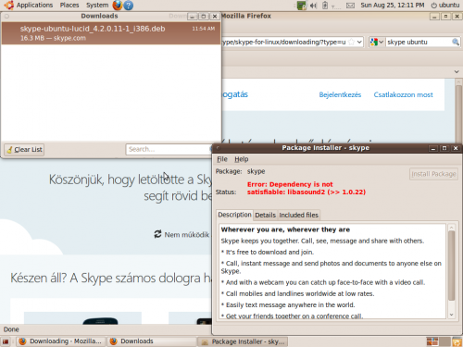463x347 pixels.
Task: Click the workspace switcher first workspace
Action: (x=432, y=341)
